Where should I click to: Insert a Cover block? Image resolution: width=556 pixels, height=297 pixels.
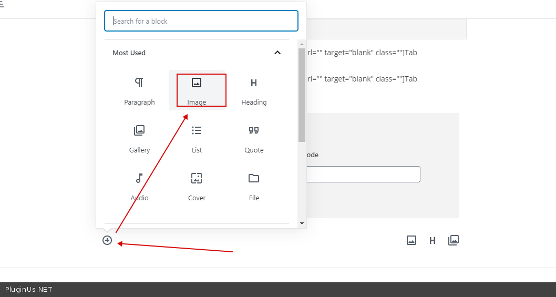(197, 186)
